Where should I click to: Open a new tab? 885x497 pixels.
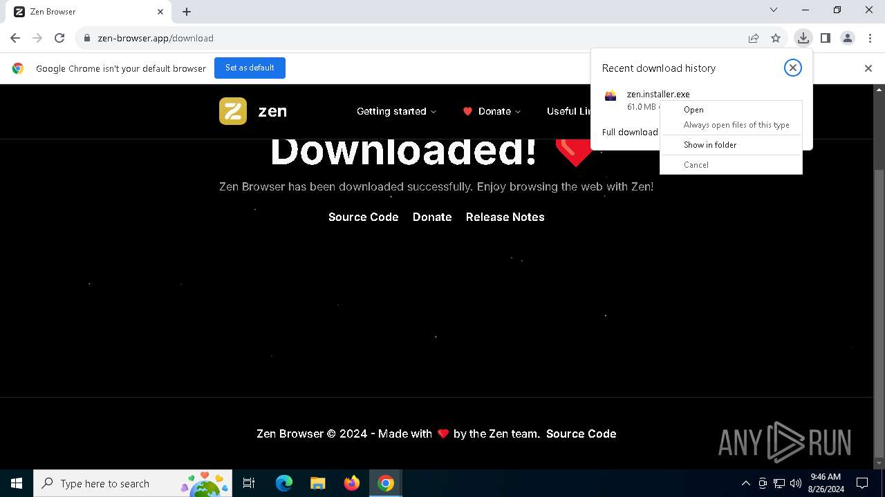tap(187, 12)
